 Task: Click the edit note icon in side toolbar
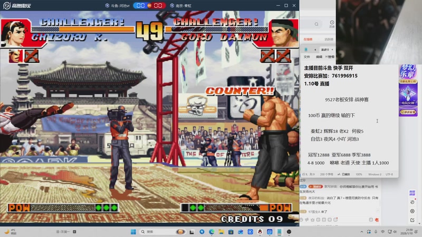click(413, 220)
